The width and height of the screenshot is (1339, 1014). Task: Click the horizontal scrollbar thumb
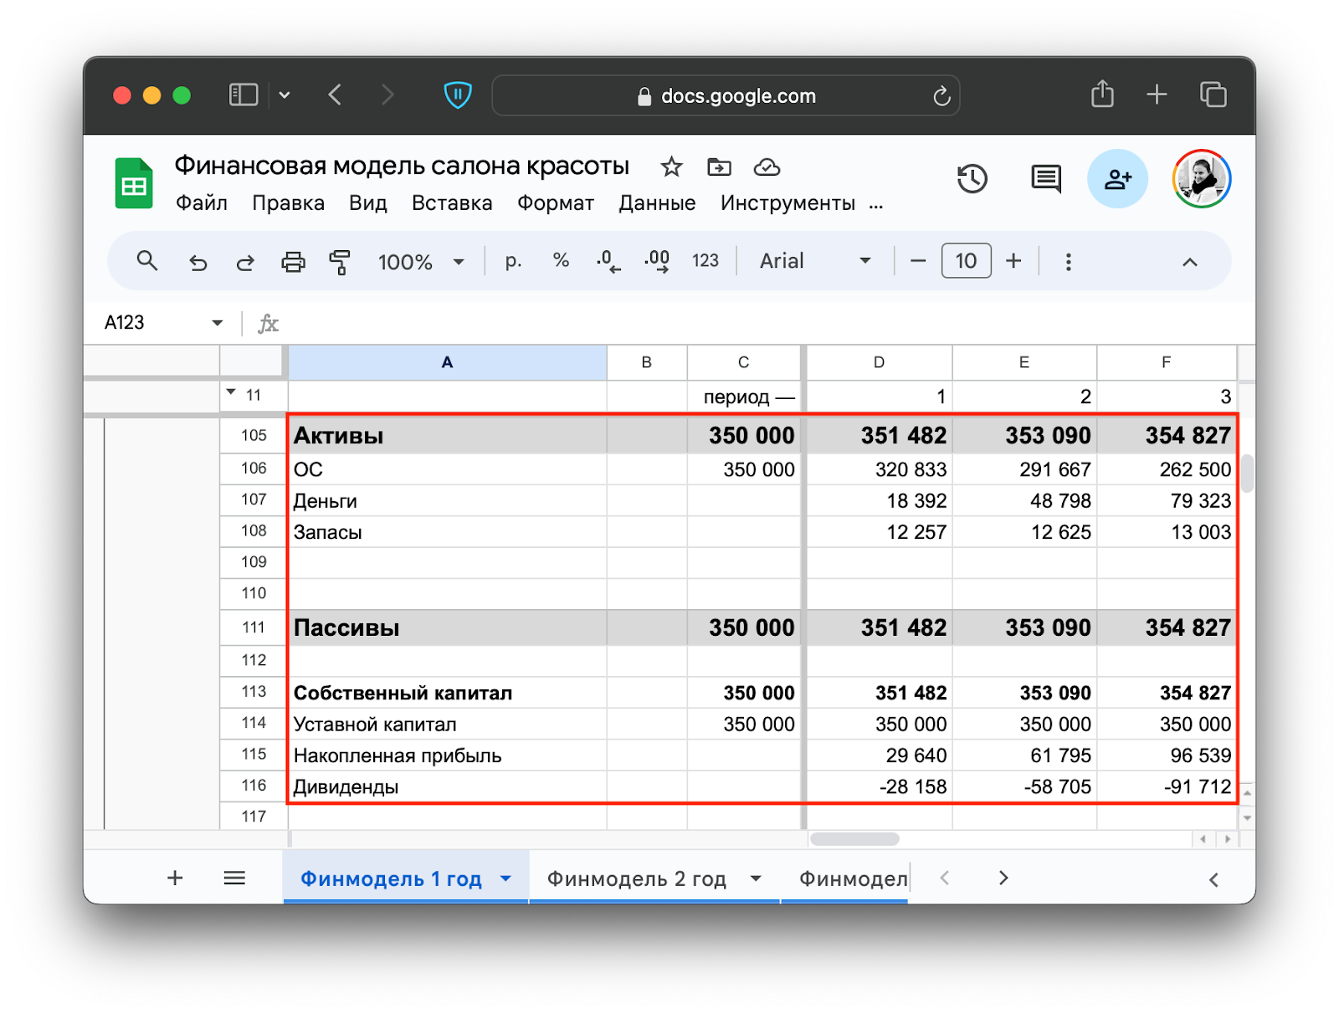(854, 839)
